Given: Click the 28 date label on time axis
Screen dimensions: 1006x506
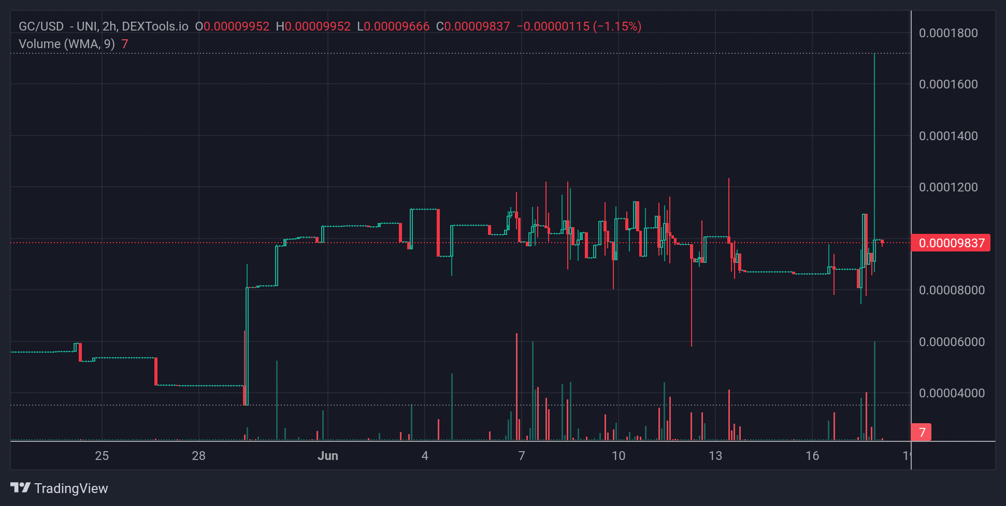Looking at the screenshot, I should 199,456.
